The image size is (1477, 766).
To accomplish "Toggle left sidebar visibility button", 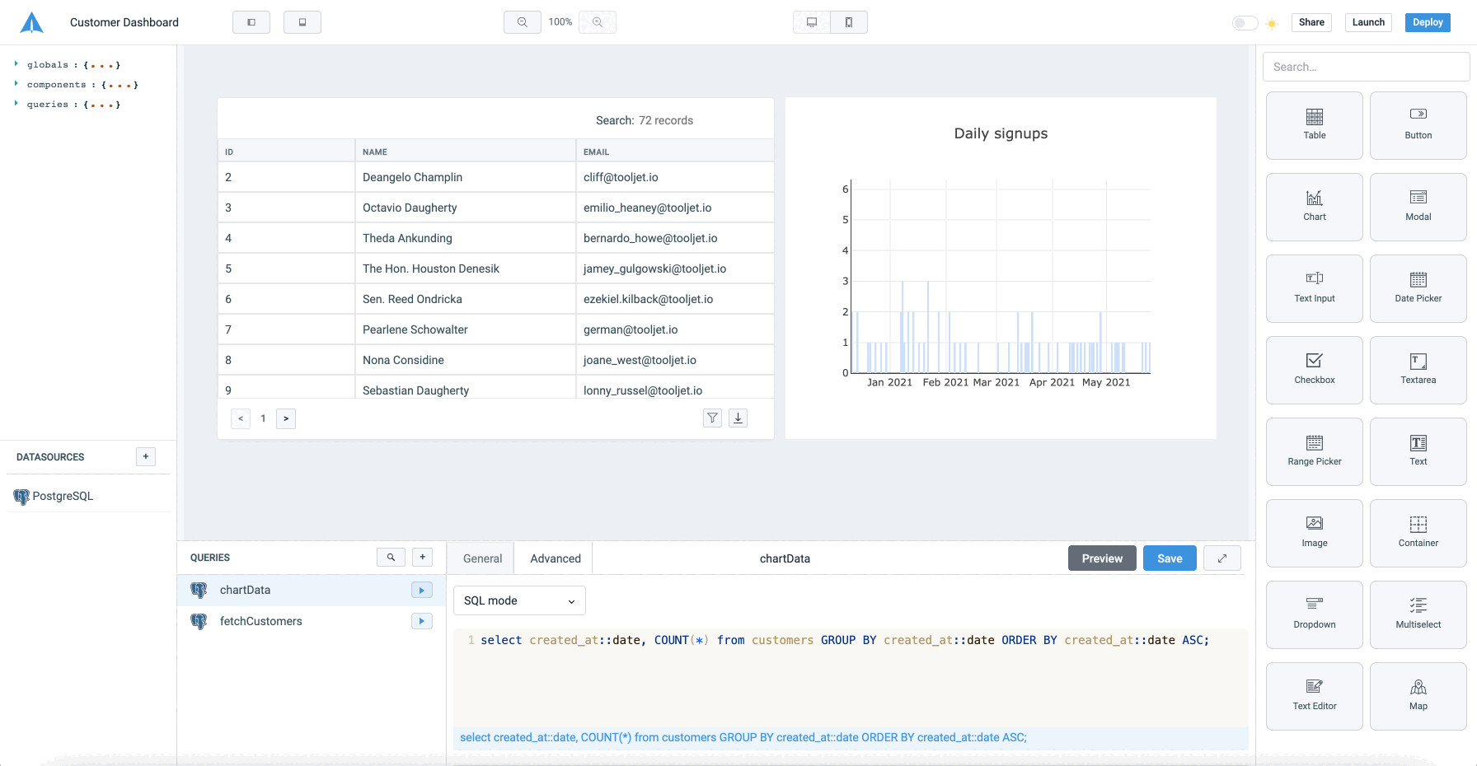I will click(251, 22).
